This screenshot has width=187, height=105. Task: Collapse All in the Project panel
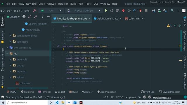tap(35, 17)
